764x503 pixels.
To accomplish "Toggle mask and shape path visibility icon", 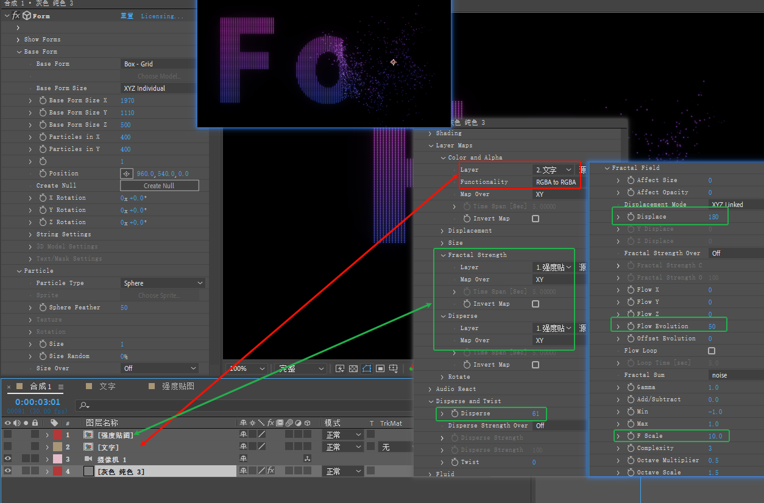I will [367, 368].
